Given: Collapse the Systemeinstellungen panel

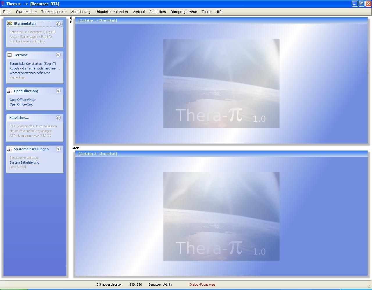Looking at the screenshot, I should coord(58,149).
